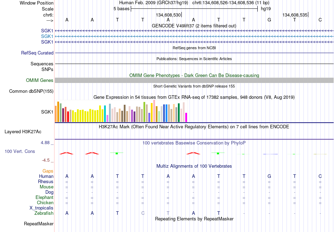Click the green conservation marker under third base
Screen dimensions: 334x232
point(117,153)
